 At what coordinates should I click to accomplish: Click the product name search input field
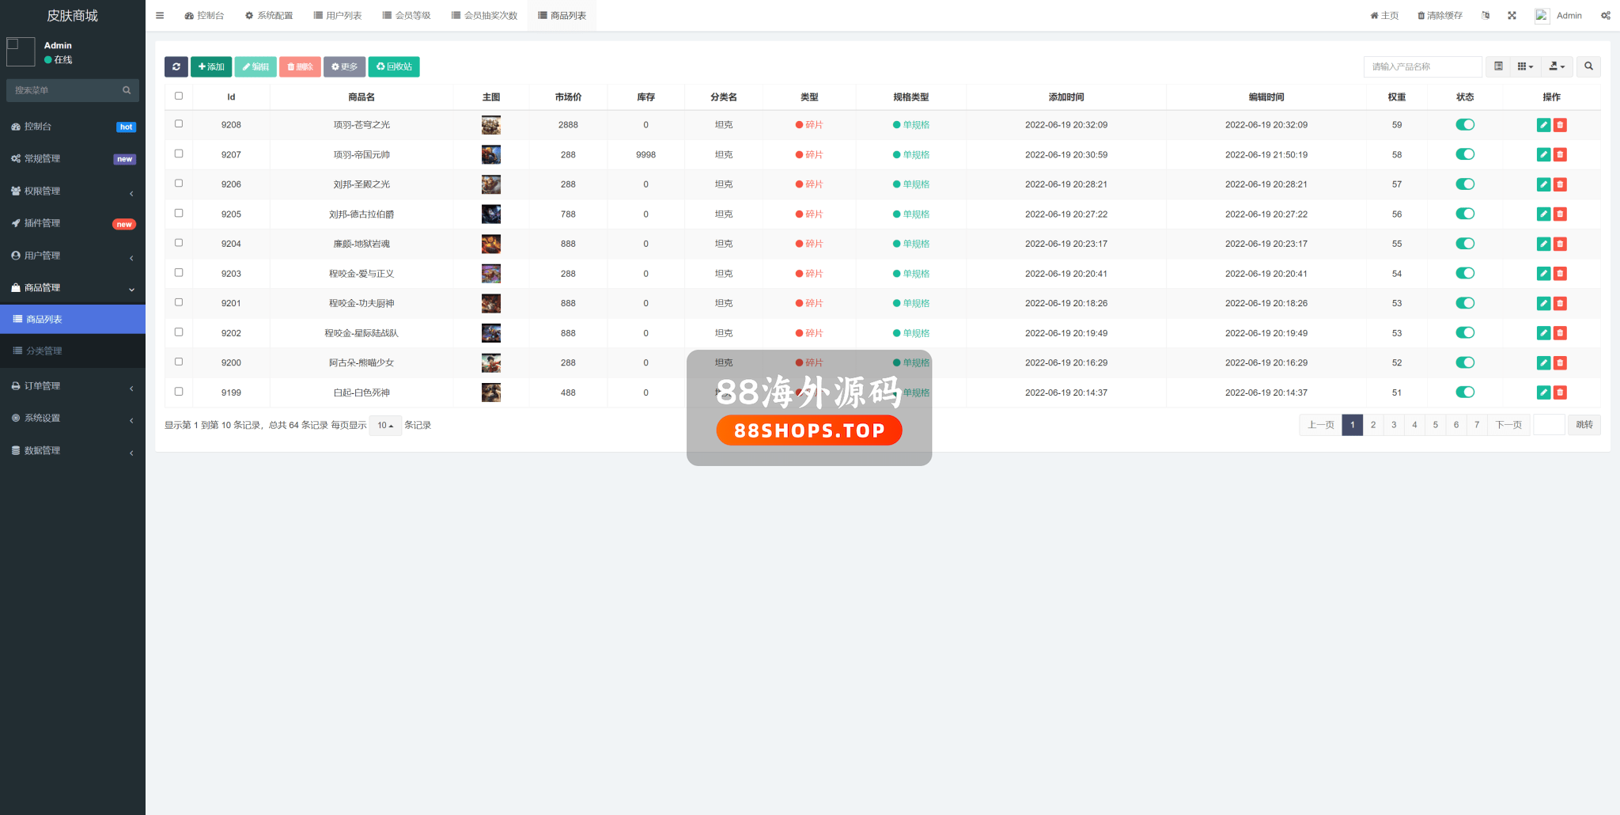click(x=1422, y=67)
